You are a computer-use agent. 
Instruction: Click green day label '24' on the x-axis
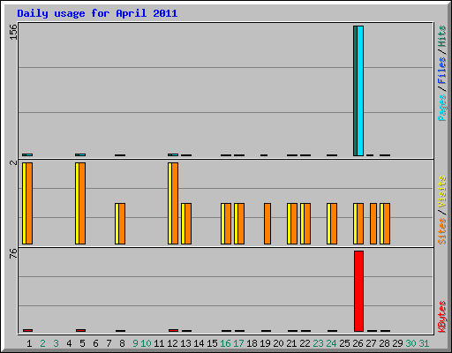(331, 343)
